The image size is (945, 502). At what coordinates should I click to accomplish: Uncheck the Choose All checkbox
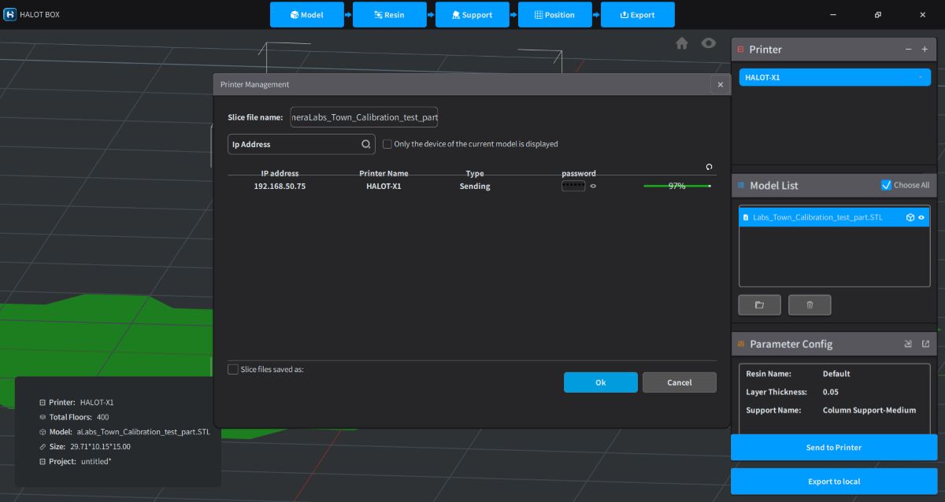click(x=886, y=185)
